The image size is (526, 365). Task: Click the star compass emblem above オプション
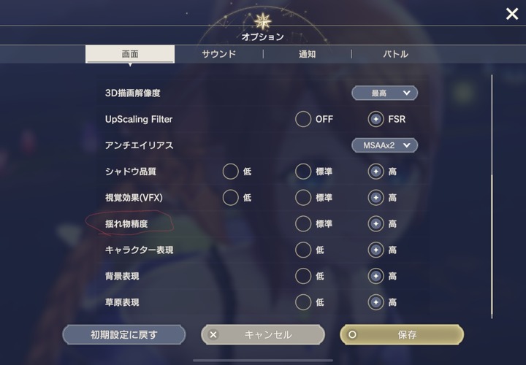coord(262,21)
